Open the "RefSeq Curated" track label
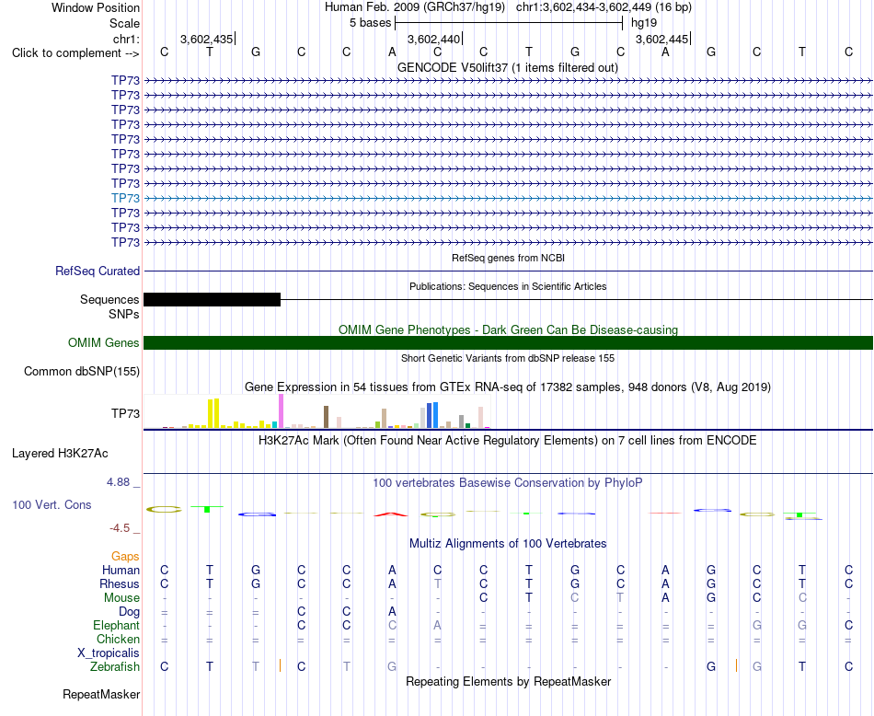Screen dimensions: 874x716 pyautogui.click(x=98, y=271)
